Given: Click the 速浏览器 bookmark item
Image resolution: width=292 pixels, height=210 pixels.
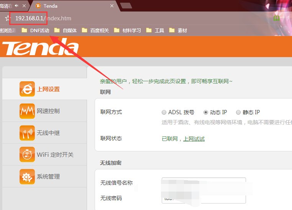Looking at the screenshot, I should click(8, 30).
